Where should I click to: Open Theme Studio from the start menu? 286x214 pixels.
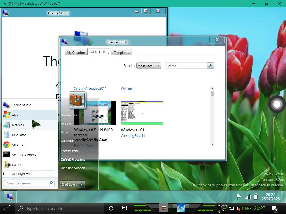30,105
